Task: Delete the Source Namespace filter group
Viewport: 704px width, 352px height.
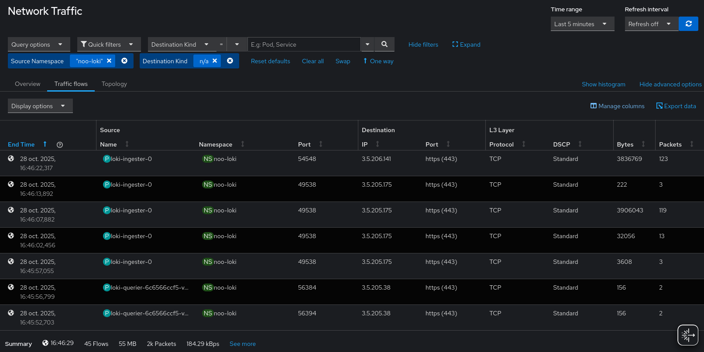Action: coord(124,61)
